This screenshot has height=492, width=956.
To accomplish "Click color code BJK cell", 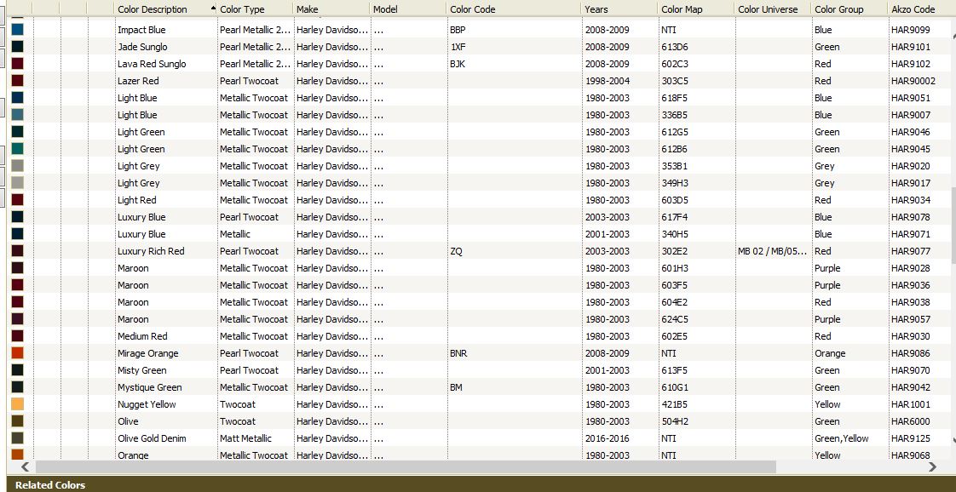I will [x=514, y=64].
